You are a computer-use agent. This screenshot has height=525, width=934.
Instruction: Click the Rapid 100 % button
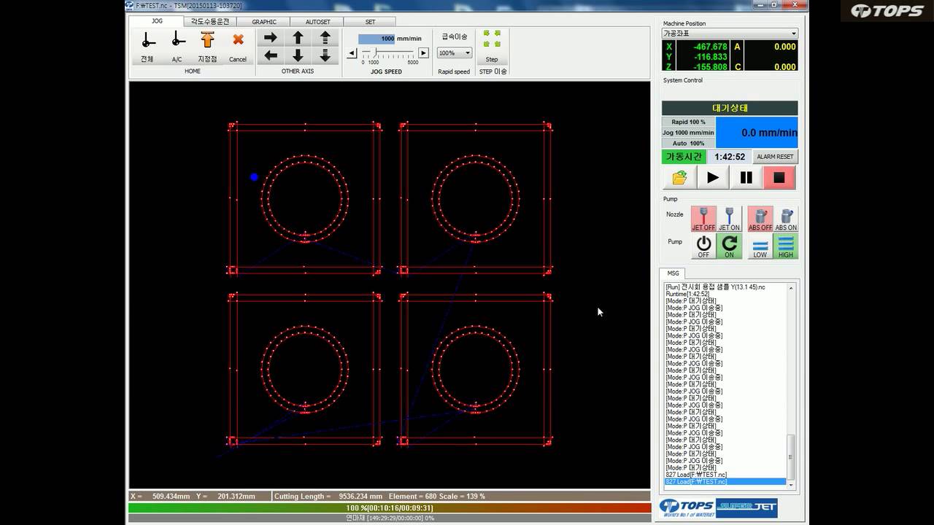(x=688, y=122)
